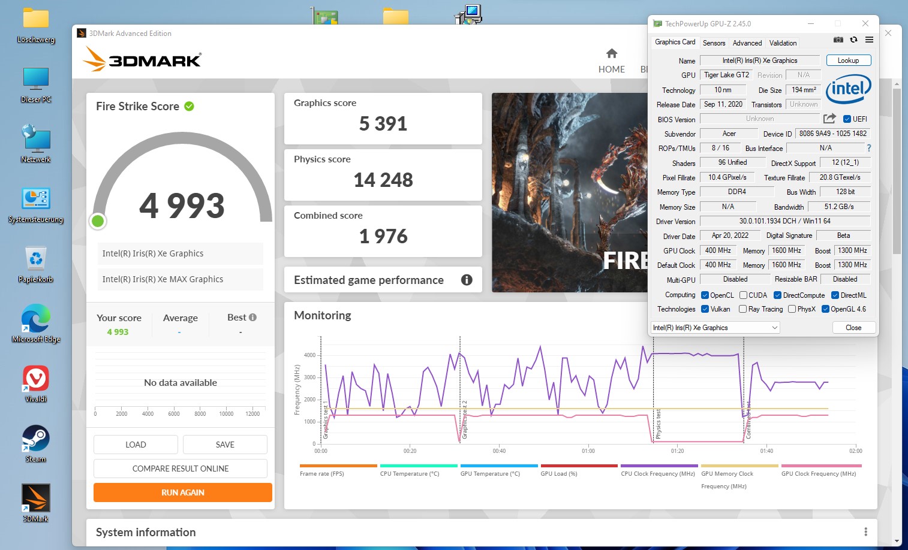908x550 pixels.
Task: Click the LOAD button
Action: pos(136,445)
